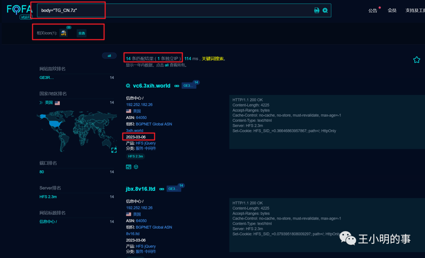The image size is (425, 258).
Task: Open the cube asset detail icon
Action: coord(136,167)
